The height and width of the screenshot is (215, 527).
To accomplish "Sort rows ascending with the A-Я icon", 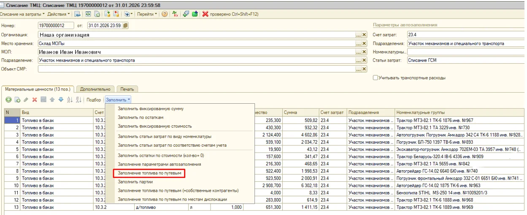I will click(x=70, y=100).
